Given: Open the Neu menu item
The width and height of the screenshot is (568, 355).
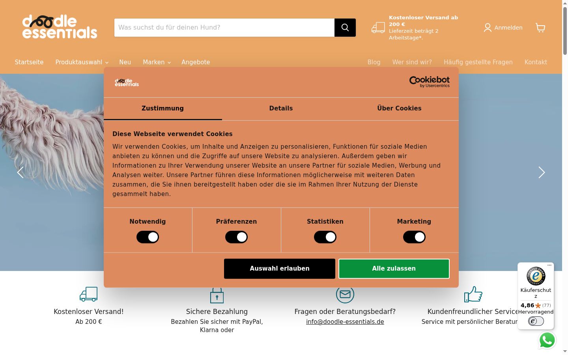Looking at the screenshot, I should click(125, 62).
